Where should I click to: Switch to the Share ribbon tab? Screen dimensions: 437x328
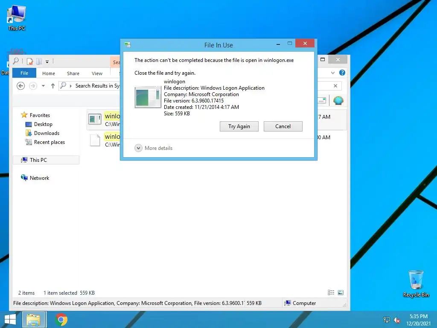[x=73, y=73]
